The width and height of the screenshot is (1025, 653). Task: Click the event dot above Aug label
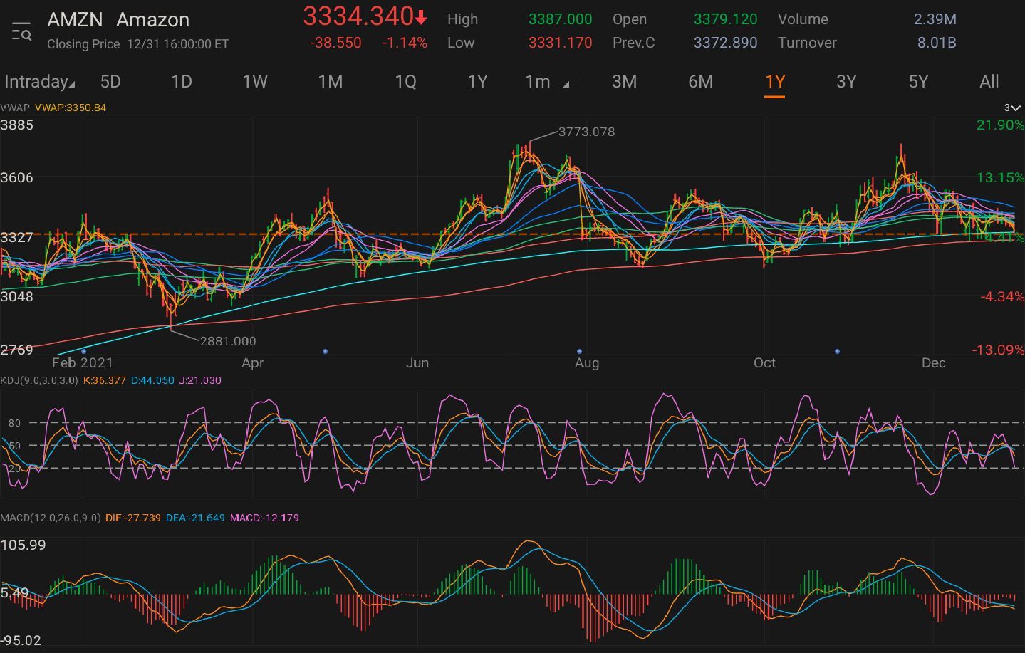[x=579, y=351]
